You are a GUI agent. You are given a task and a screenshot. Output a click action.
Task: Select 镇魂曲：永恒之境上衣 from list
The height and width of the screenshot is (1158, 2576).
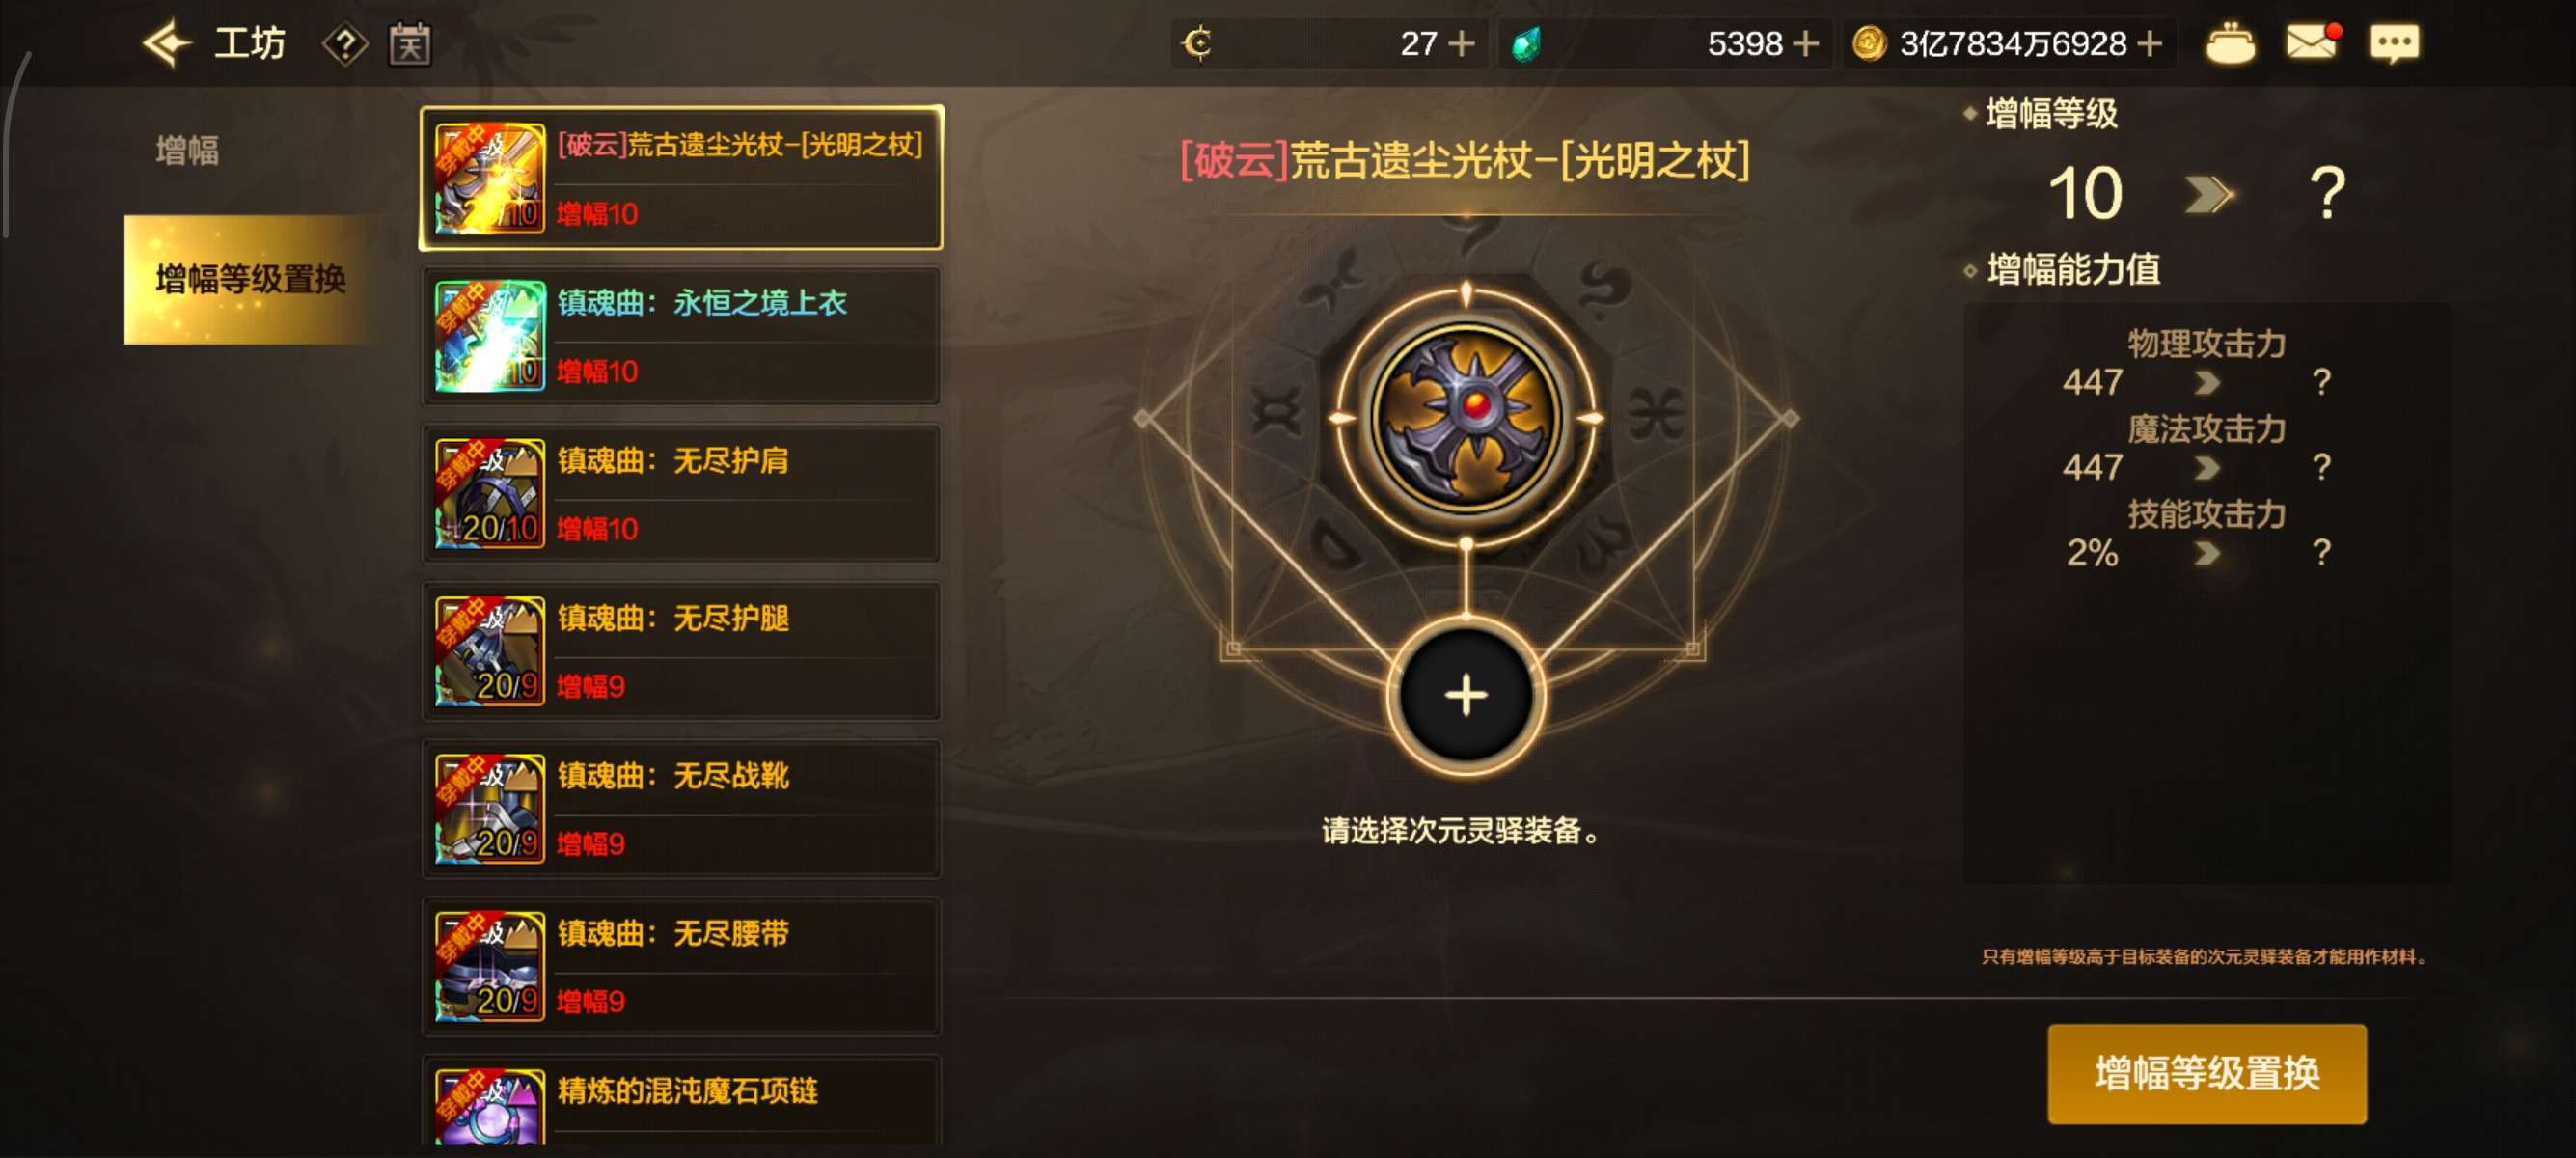tap(681, 336)
